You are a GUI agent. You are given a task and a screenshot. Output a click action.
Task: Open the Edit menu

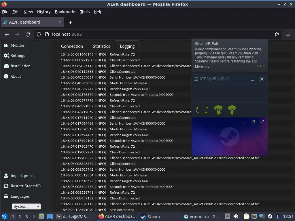pos(16,12)
